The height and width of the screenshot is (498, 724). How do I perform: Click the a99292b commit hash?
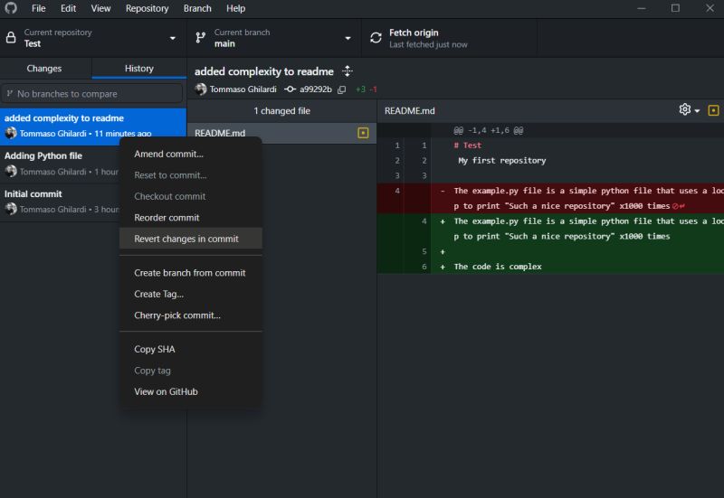315,89
